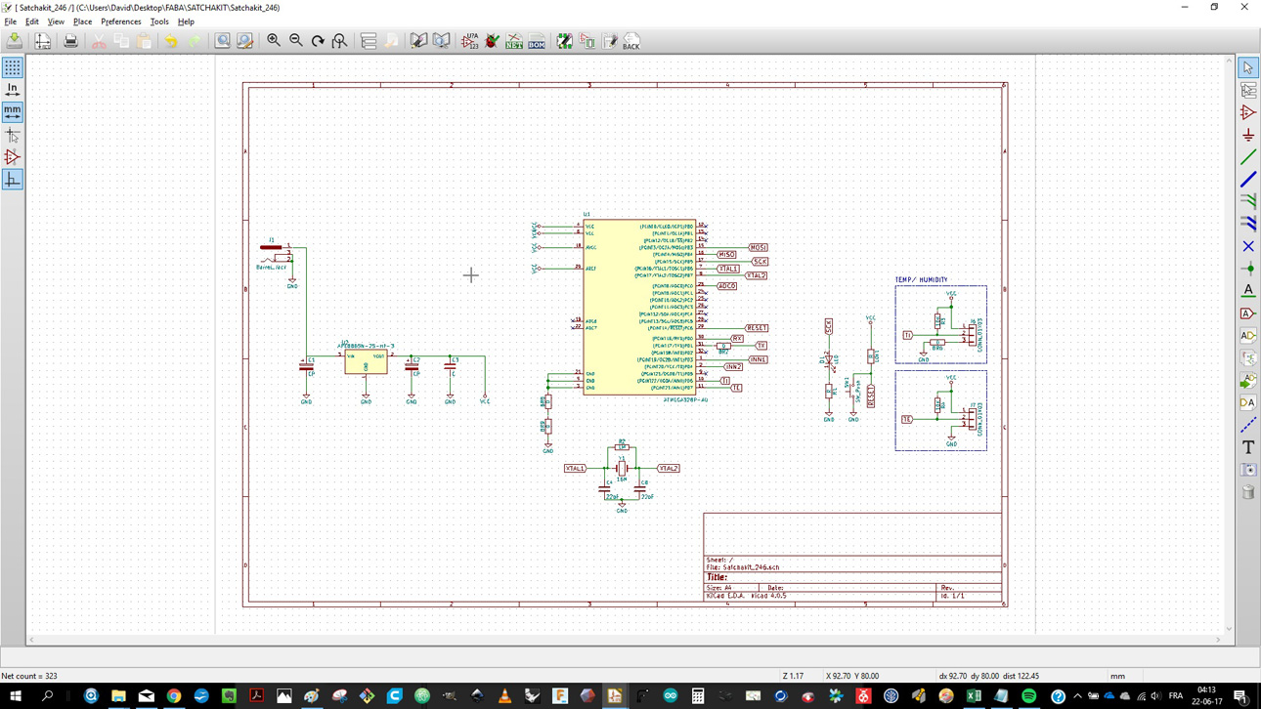This screenshot has width=1261, height=709.
Task: Open the Tools menu
Action: tap(159, 21)
